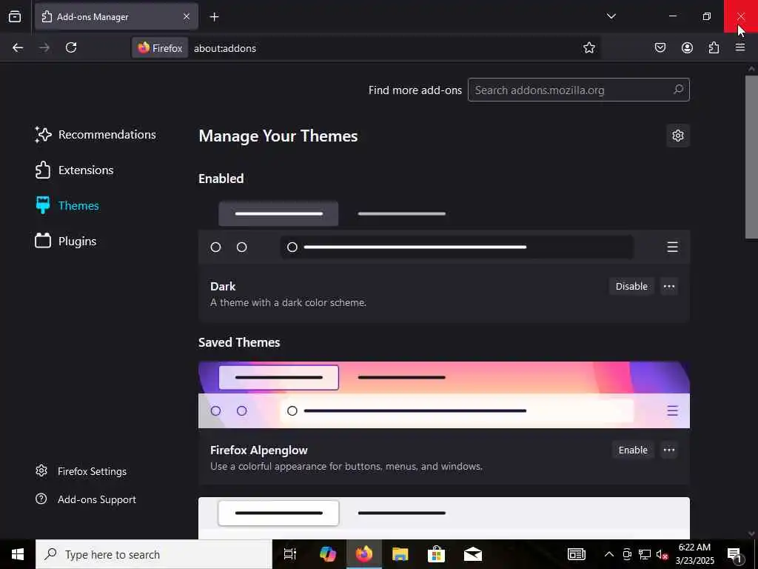The image size is (758, 569).
Task: Click the Windows taskbar search box
Action: pyautogui.click(x=154, y=554)
